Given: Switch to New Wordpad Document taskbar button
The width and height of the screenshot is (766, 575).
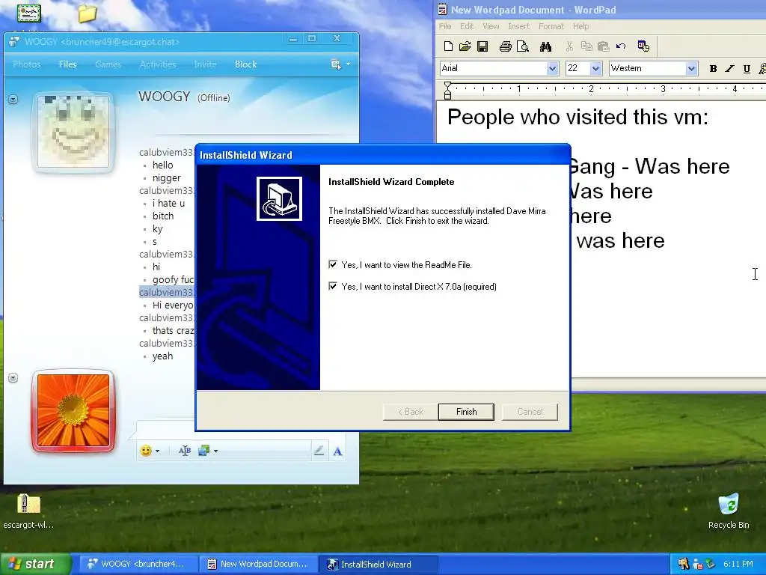Looking at the screenshot, I should pos(258,564).
